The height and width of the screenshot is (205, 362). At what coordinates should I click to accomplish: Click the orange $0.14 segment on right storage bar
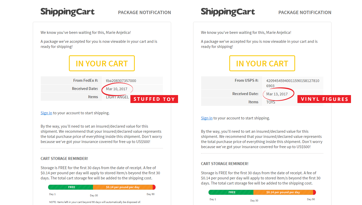[x=283, y=192]
